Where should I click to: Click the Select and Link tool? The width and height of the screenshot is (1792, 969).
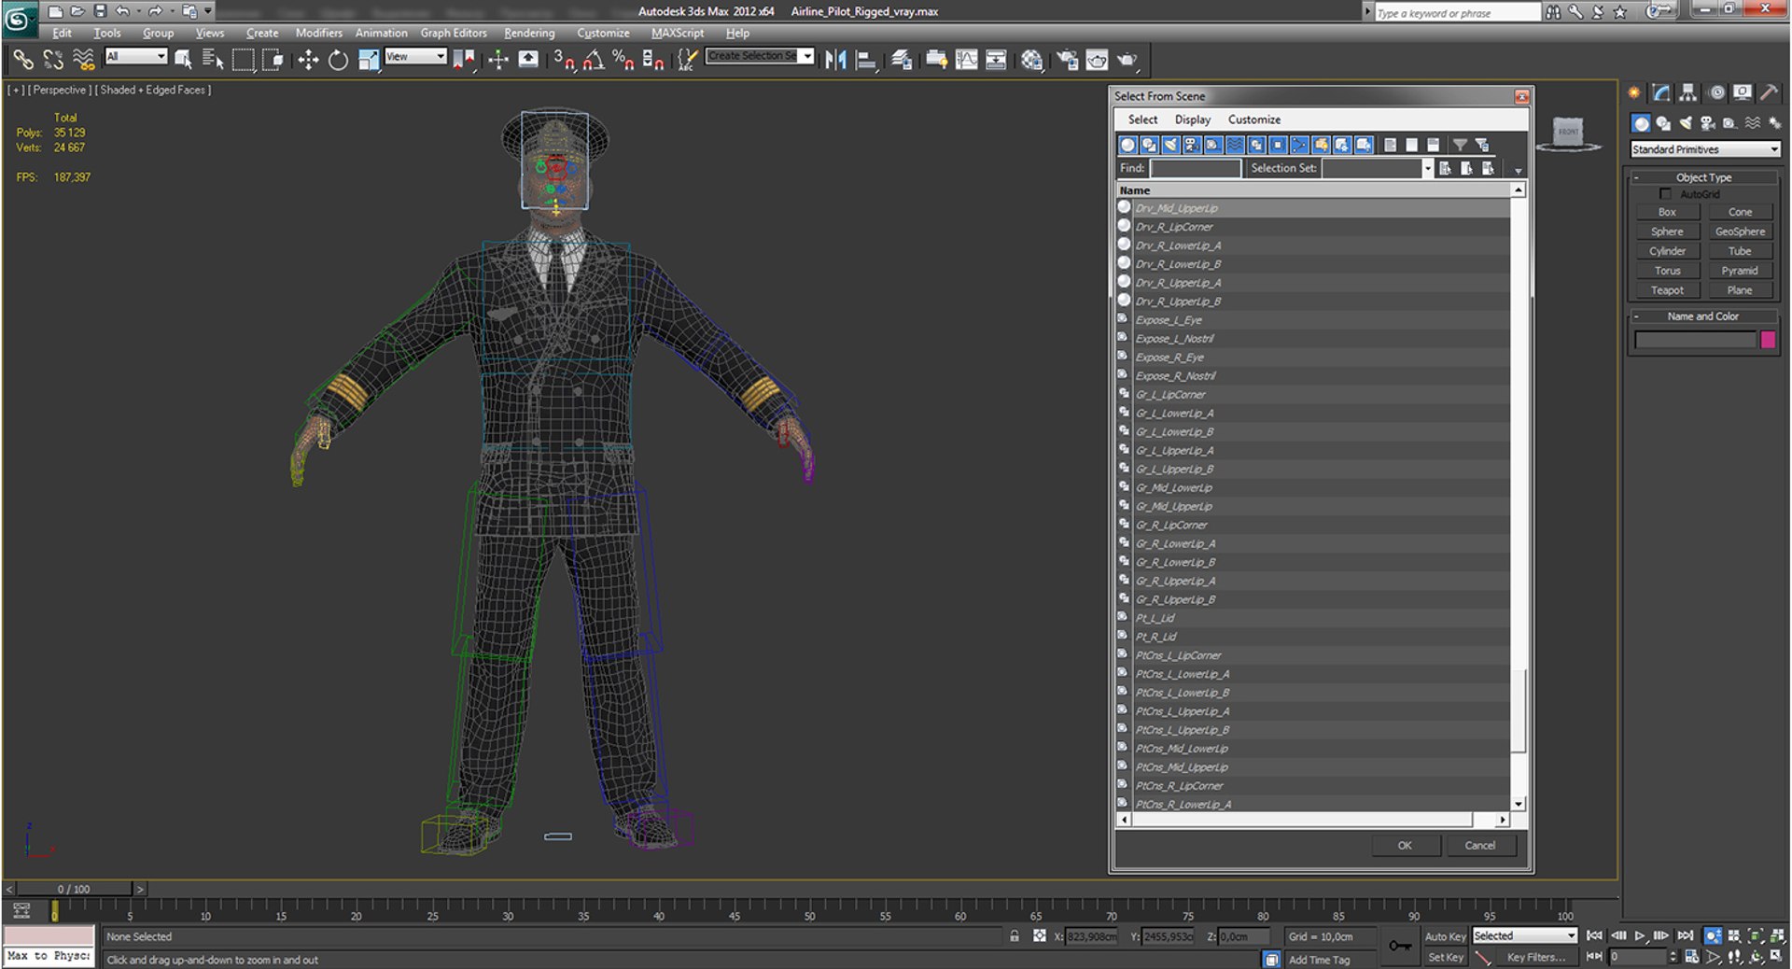(x=22, y=60)
